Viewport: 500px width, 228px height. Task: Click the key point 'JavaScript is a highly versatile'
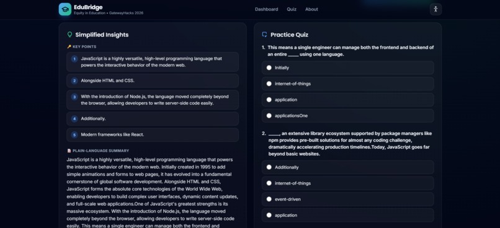pos(153,62)
